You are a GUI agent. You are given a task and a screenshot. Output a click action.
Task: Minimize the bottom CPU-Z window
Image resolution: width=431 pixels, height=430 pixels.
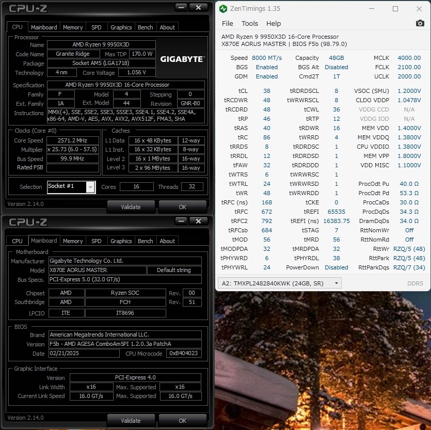click(x=181, y=221)
